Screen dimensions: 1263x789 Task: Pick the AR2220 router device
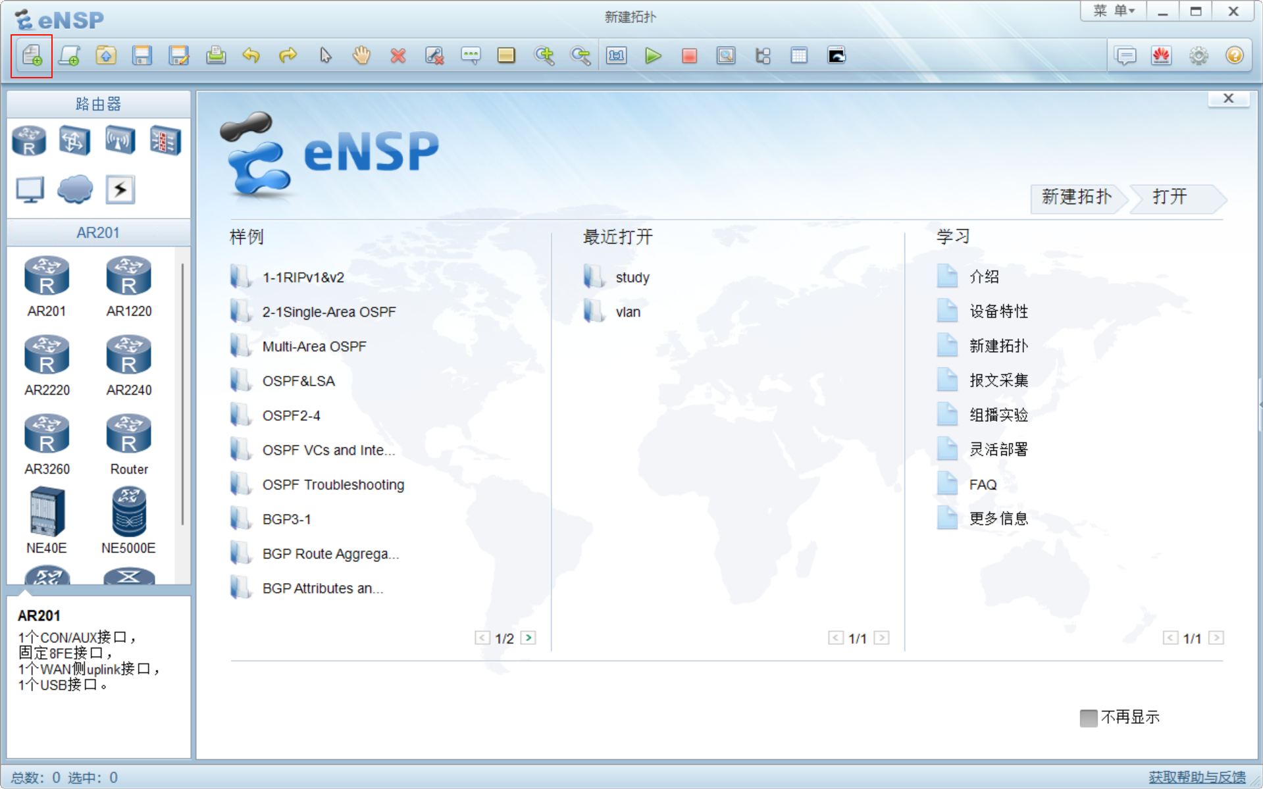point(47,365)
